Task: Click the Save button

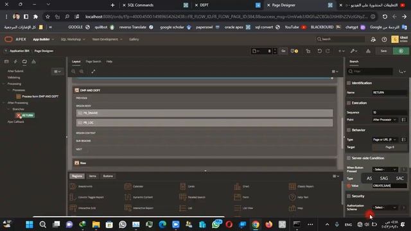Action: point(383,51)
